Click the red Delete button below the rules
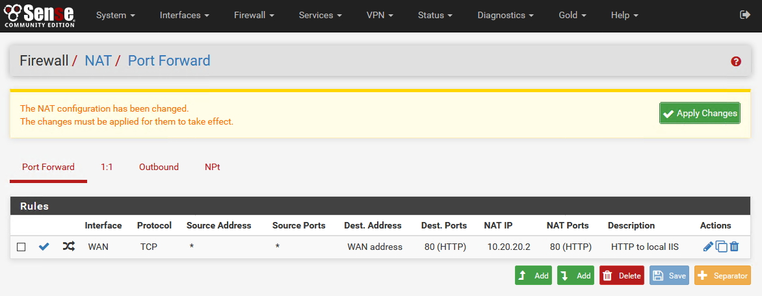The height and width of the screenshot is (296, 762). click(622, 275)
